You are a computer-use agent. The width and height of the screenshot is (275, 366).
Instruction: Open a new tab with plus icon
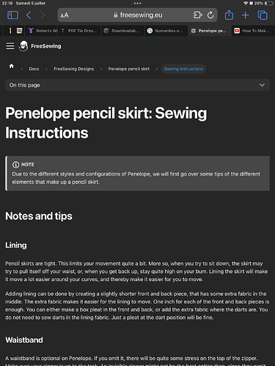245,15
